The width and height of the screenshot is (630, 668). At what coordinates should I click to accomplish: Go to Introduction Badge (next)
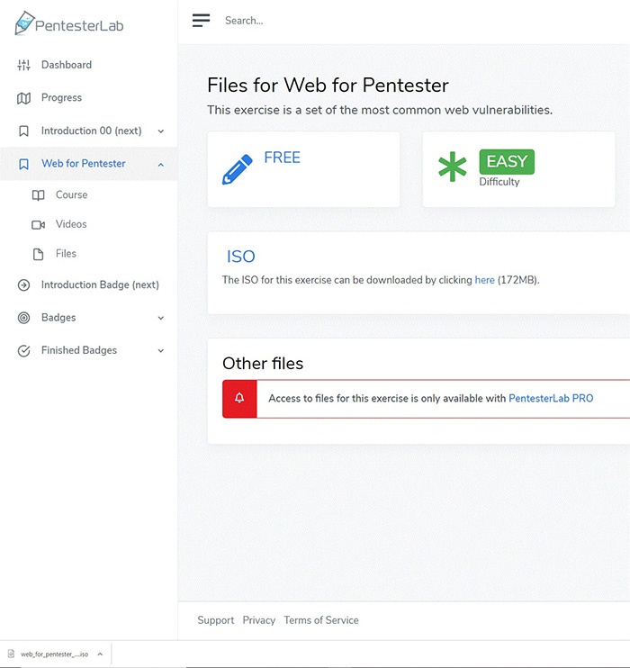pos(99,284)
